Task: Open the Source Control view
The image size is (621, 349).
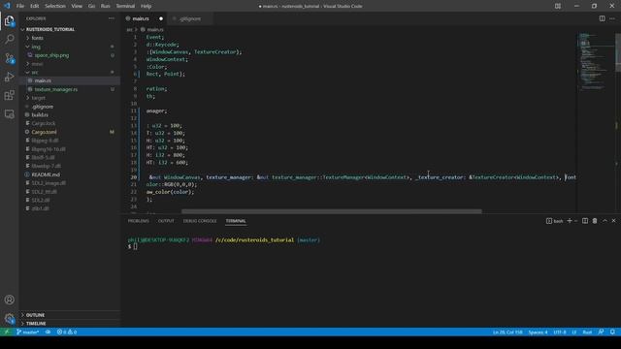Action: point(9,58)
